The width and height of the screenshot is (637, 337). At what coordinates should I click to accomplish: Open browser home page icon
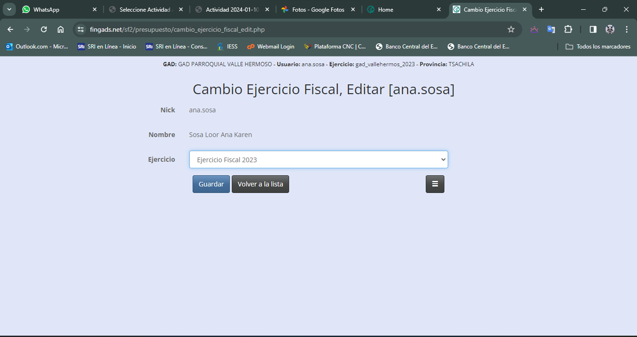click(x=61, y=29)
